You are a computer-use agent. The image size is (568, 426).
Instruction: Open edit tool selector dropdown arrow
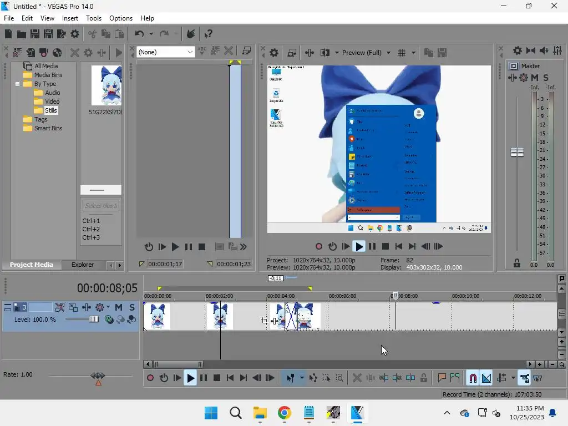pos(302,378)
